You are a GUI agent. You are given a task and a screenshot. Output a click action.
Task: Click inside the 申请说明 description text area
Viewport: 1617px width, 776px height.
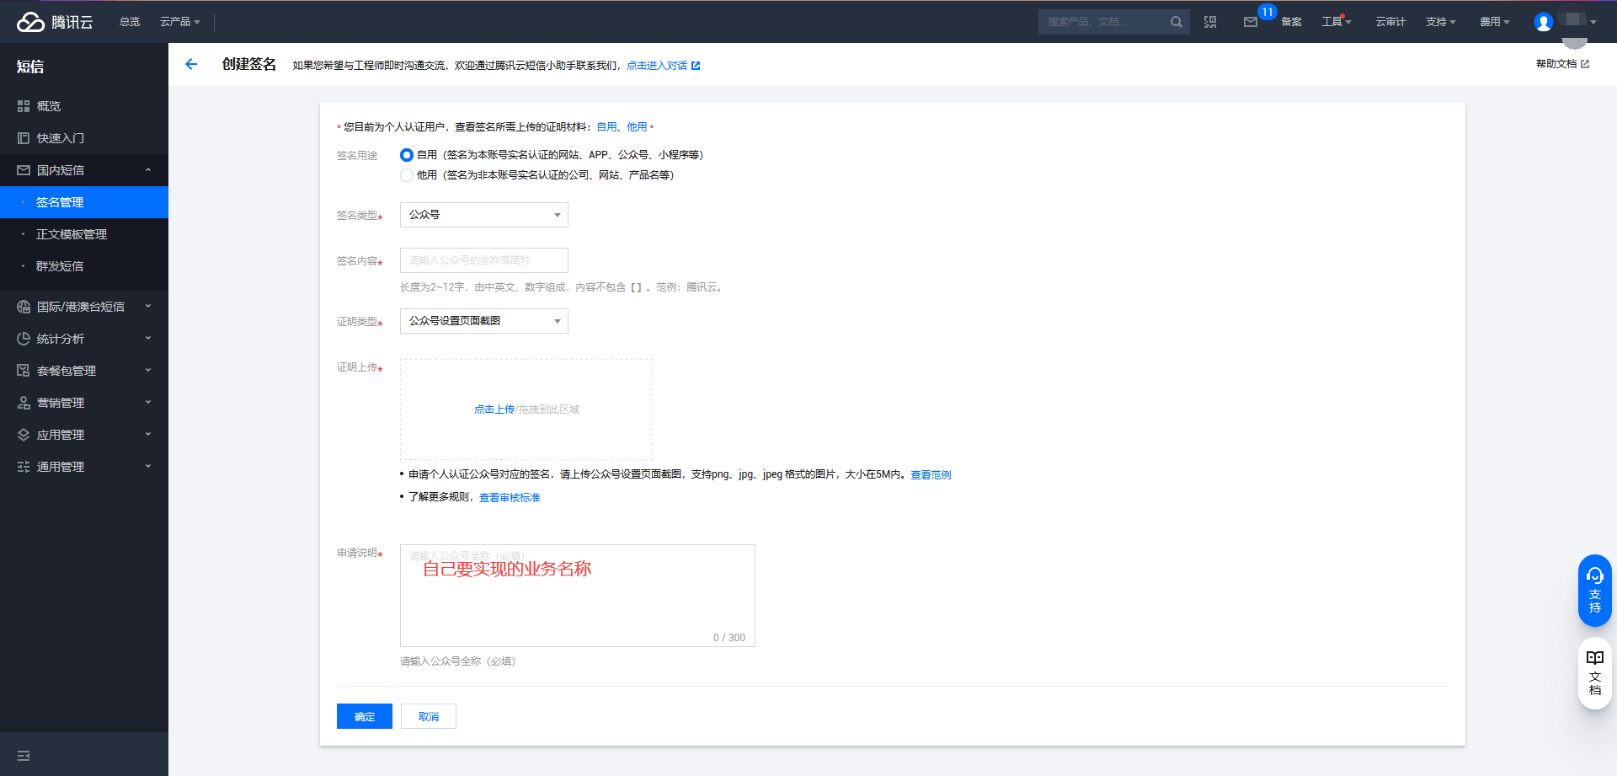coord(578,596)
